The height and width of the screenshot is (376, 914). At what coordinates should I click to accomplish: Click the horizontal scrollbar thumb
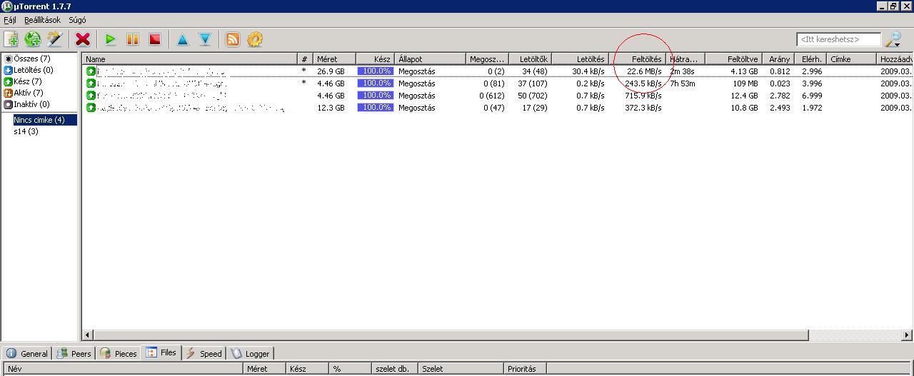(x=451, y=335)
